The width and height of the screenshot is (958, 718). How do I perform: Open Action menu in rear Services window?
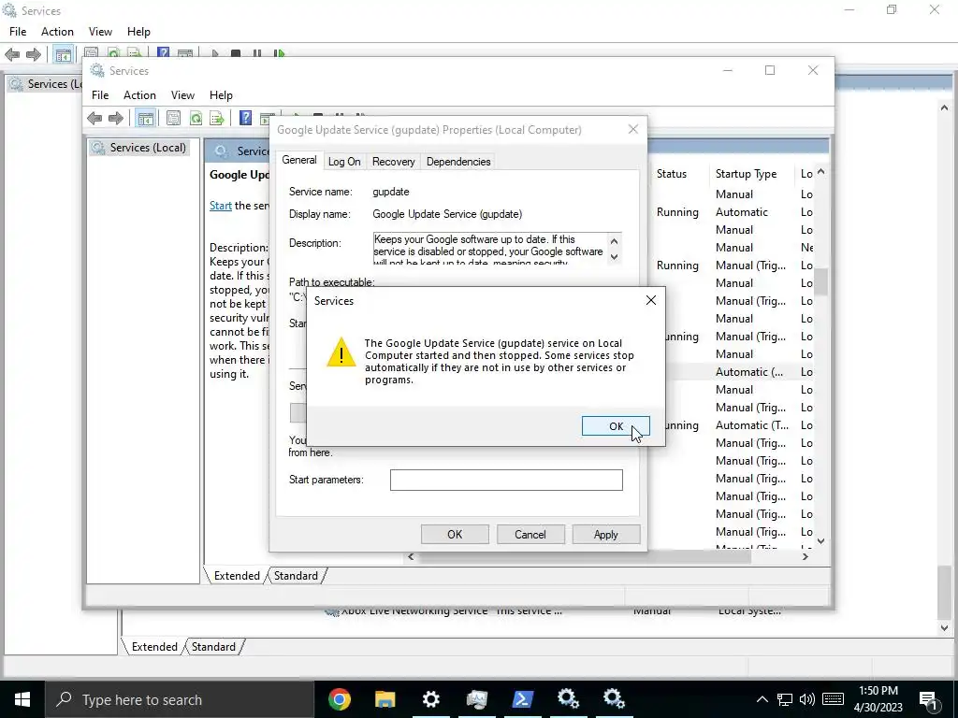57,32
